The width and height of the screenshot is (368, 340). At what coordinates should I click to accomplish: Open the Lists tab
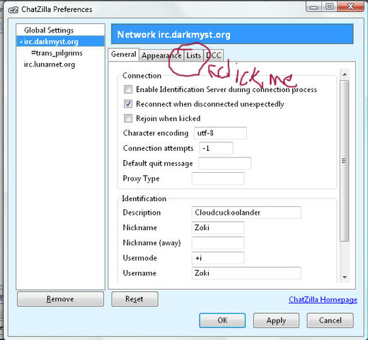pos(194,55)
